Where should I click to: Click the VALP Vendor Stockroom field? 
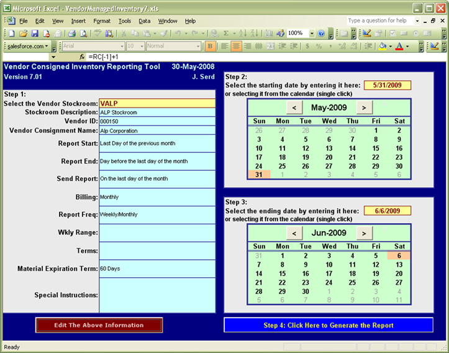point(157,103)
